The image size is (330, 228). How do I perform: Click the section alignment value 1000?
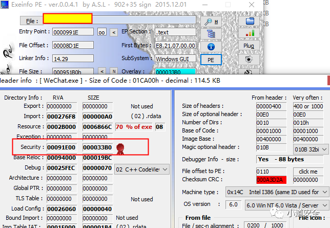click(277, 225)
